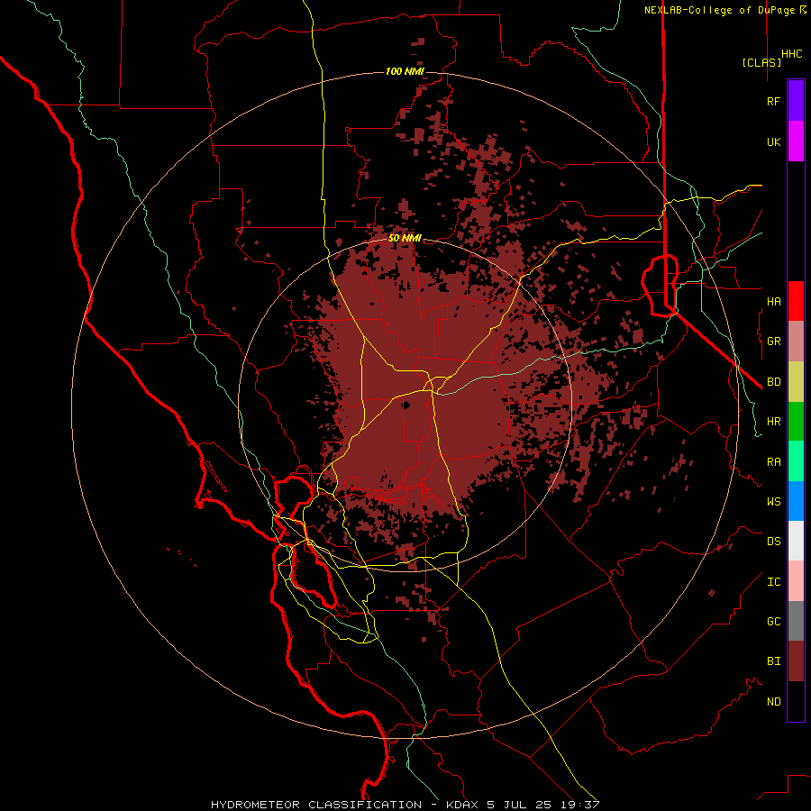Click the BI legend label
The width and height of the screenshot is (811, 811).
tap(773, 661)
